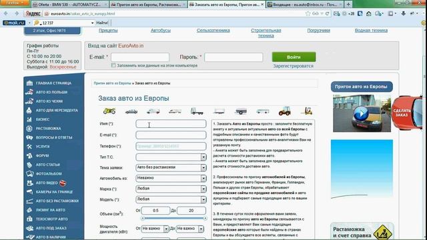Switch to Входящие eu.auto@inbox.ru tab
427x240 pixels.
[304, 5]
